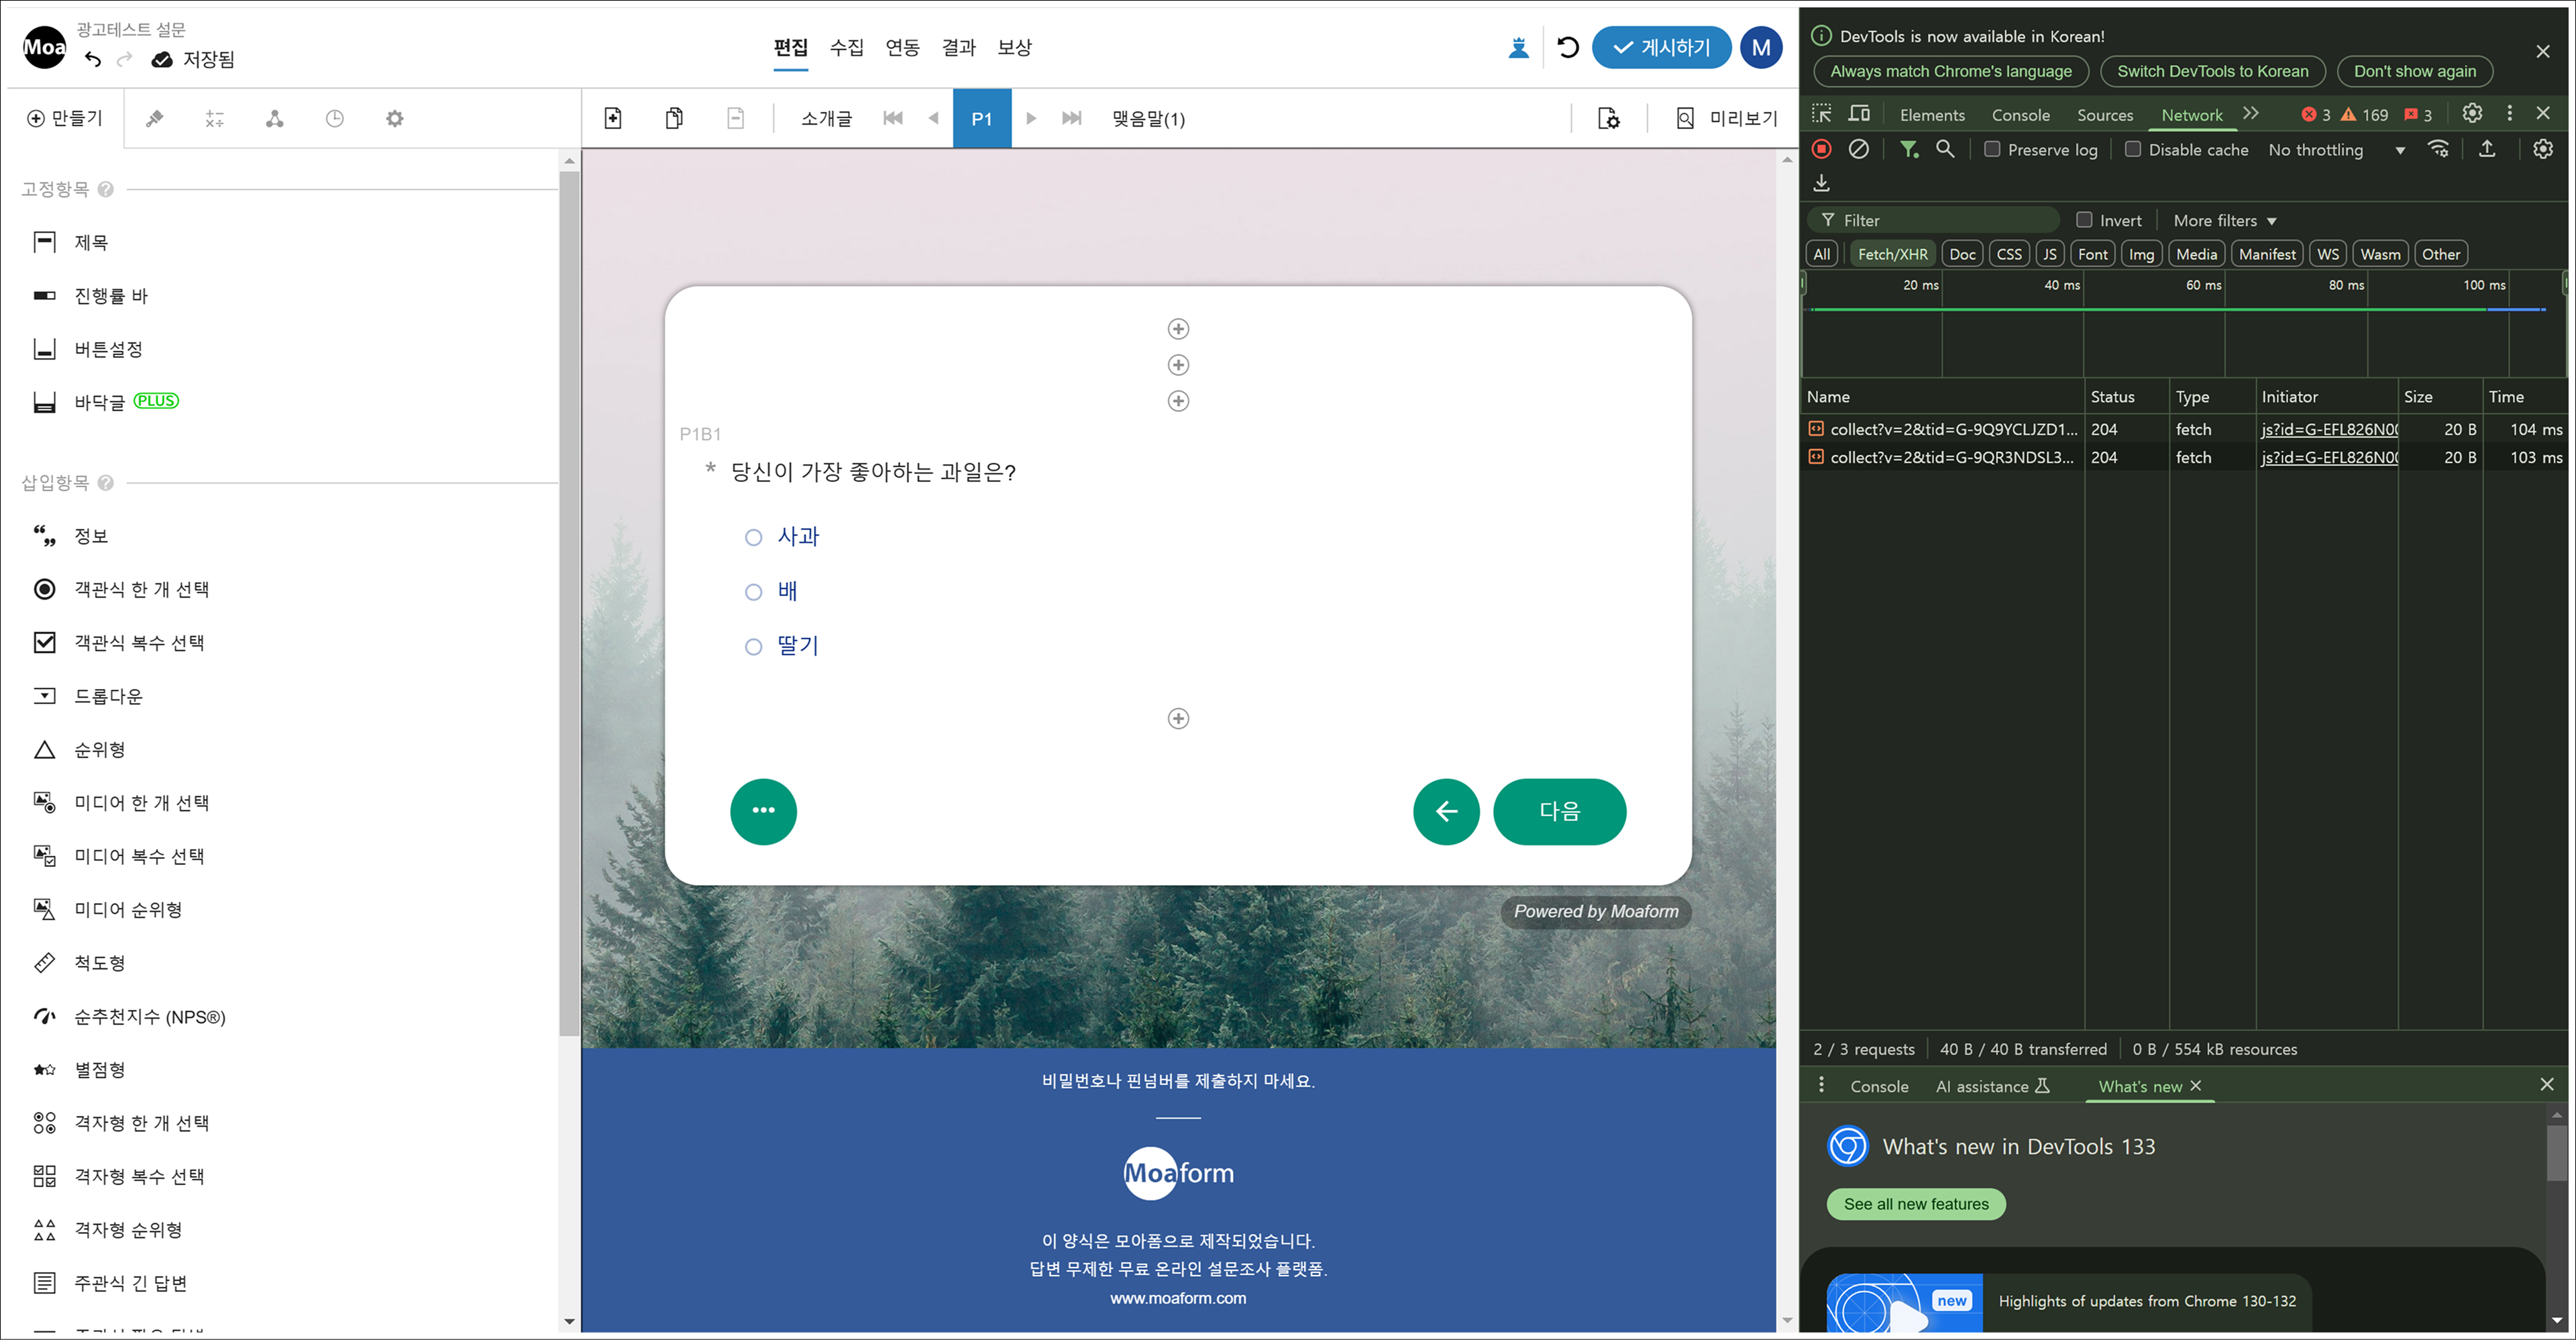Expand the More filters dropdown

click(2225, 220)
